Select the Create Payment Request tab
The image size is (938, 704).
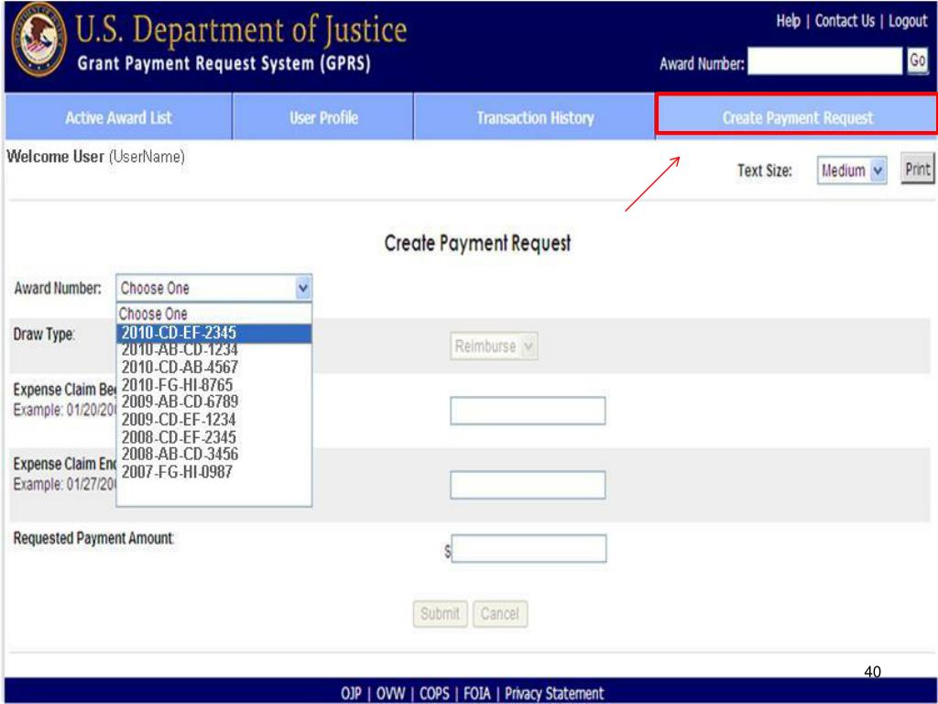click(x=797, y=116)
